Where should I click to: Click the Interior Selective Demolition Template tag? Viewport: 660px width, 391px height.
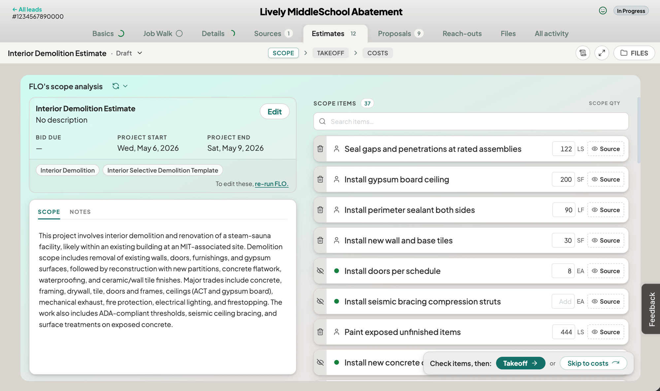163,170
